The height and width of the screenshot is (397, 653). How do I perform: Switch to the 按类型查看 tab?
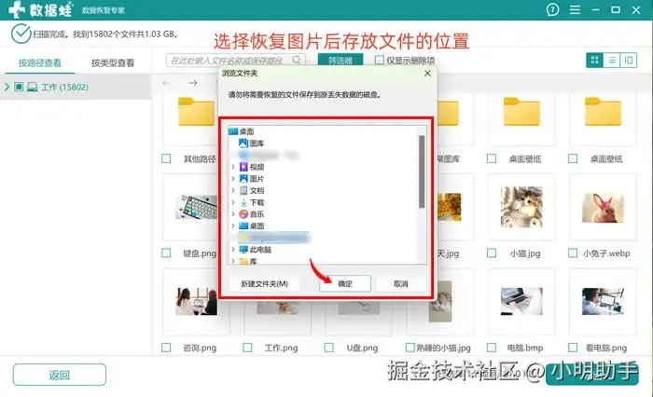coord(113,62)
